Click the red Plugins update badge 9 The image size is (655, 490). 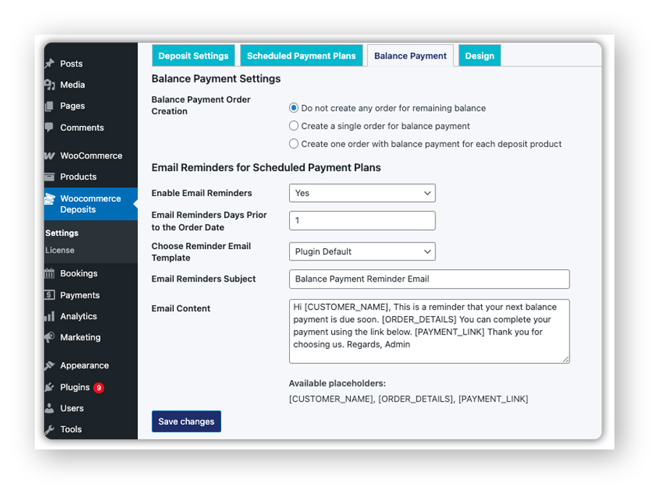coord(99,388)
